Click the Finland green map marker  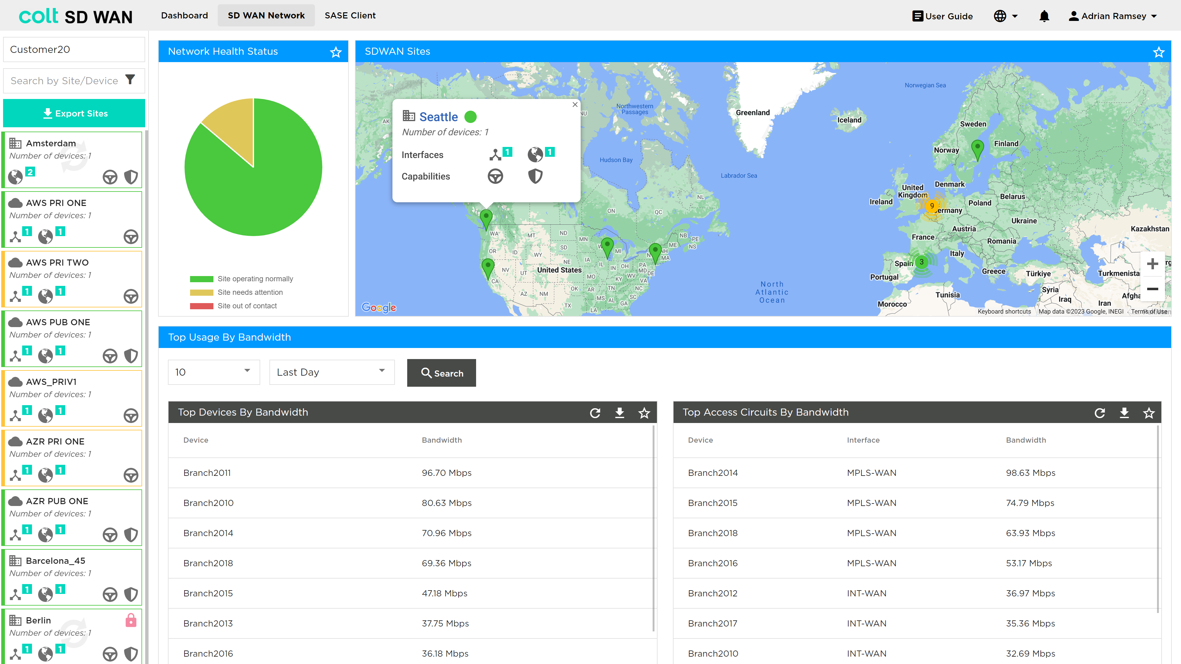click(x=977, y=151)
